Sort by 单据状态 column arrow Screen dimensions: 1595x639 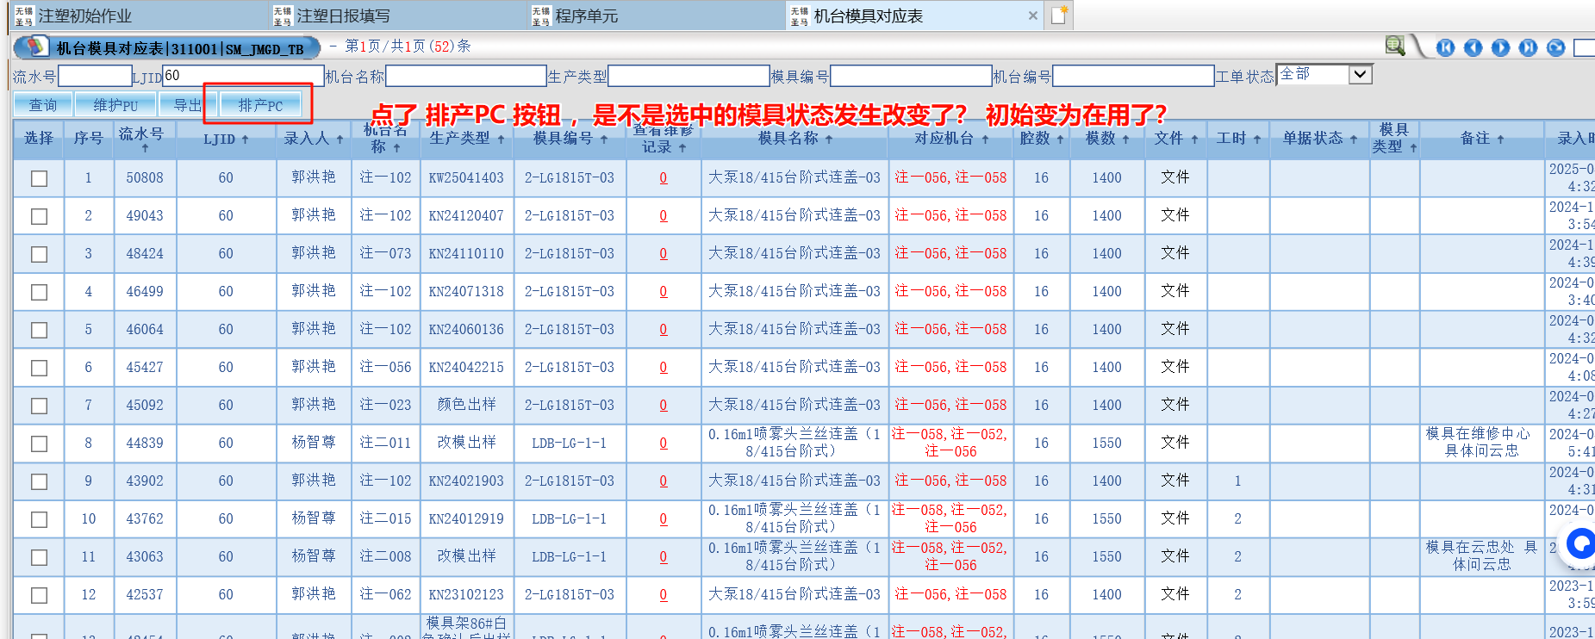pyautogui.click(x=1354, y=139)
